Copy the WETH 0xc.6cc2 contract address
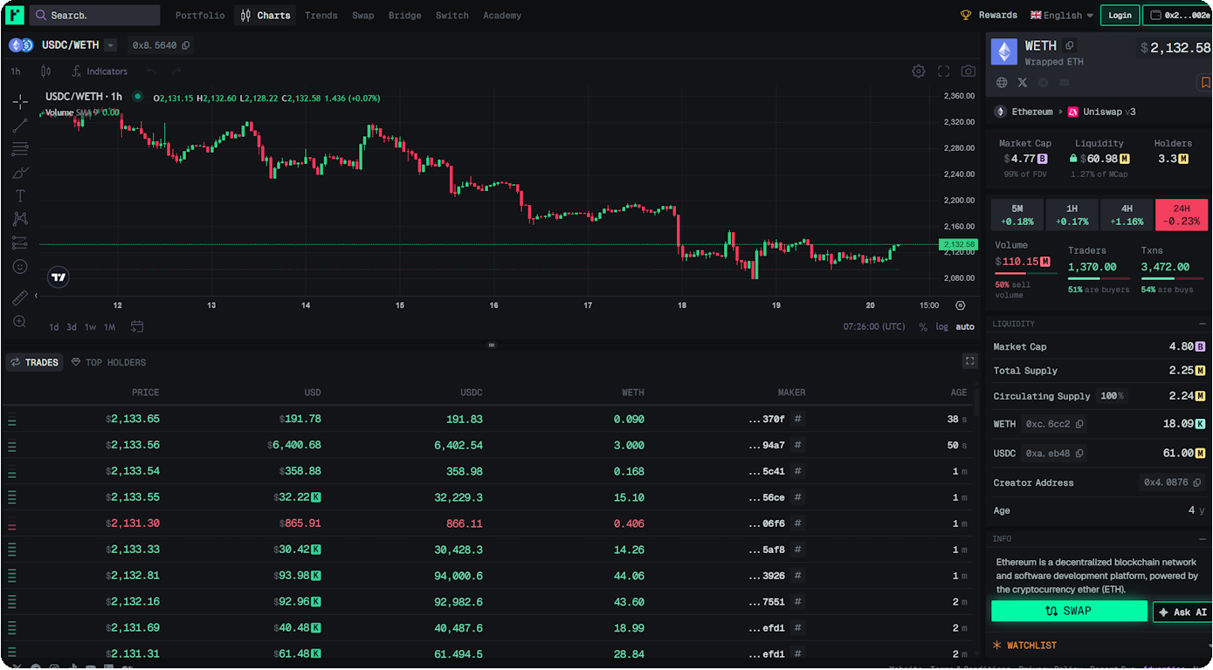The height and width of the screenshot is (670, 1213). [x=1080, y=424]
